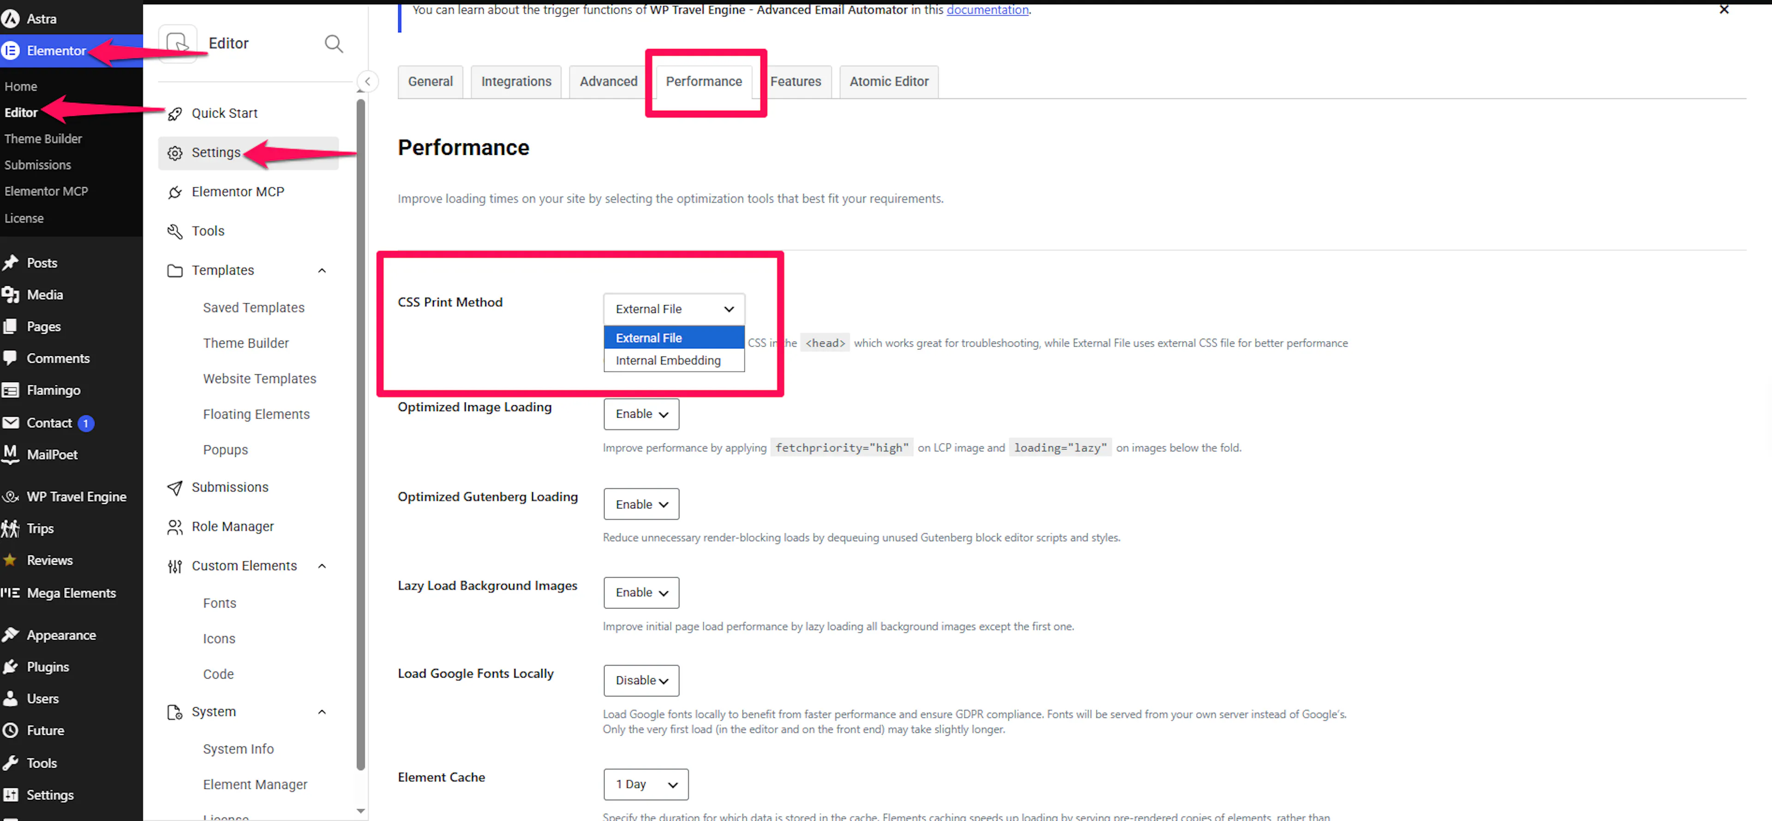This screenshot has height=821, width=1772.
Task: Open Saved Templates item
Action: (x=253, y=308)
